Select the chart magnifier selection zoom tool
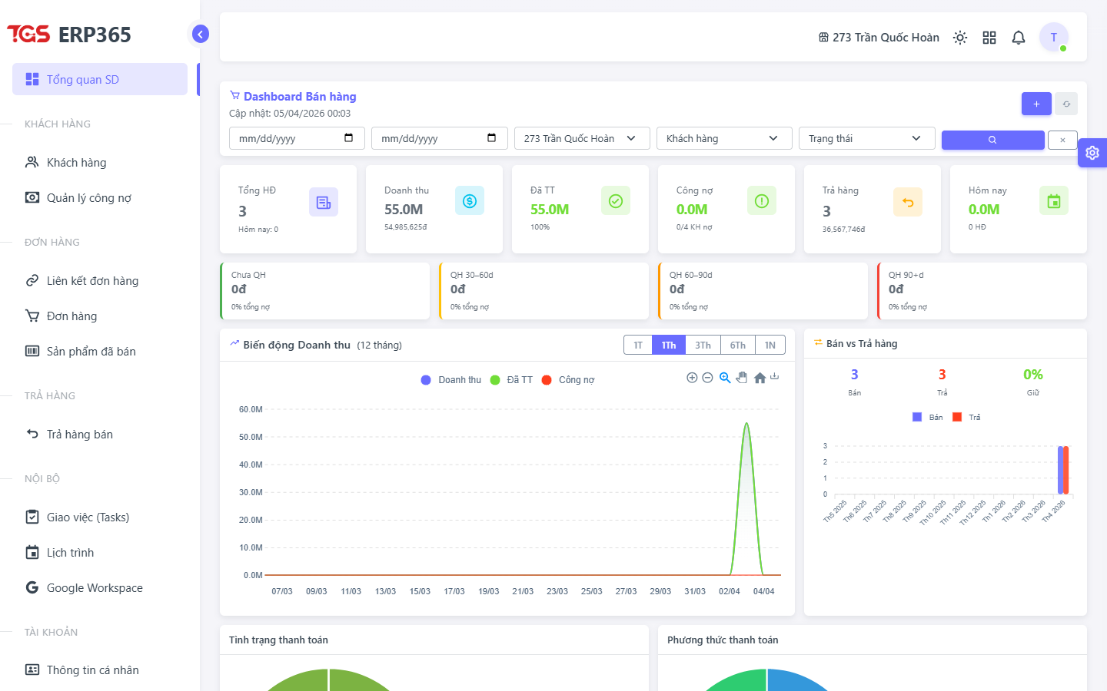 [725, 378]
